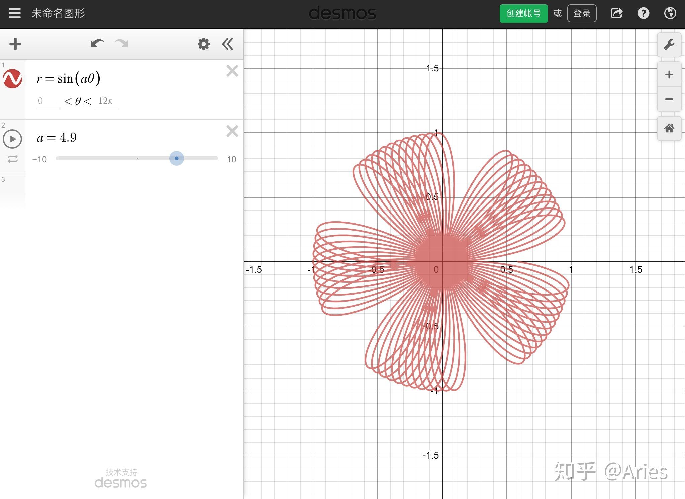Screen dimensions: 685x499
Task: Play the slider a animation
Action: point(12,139)
